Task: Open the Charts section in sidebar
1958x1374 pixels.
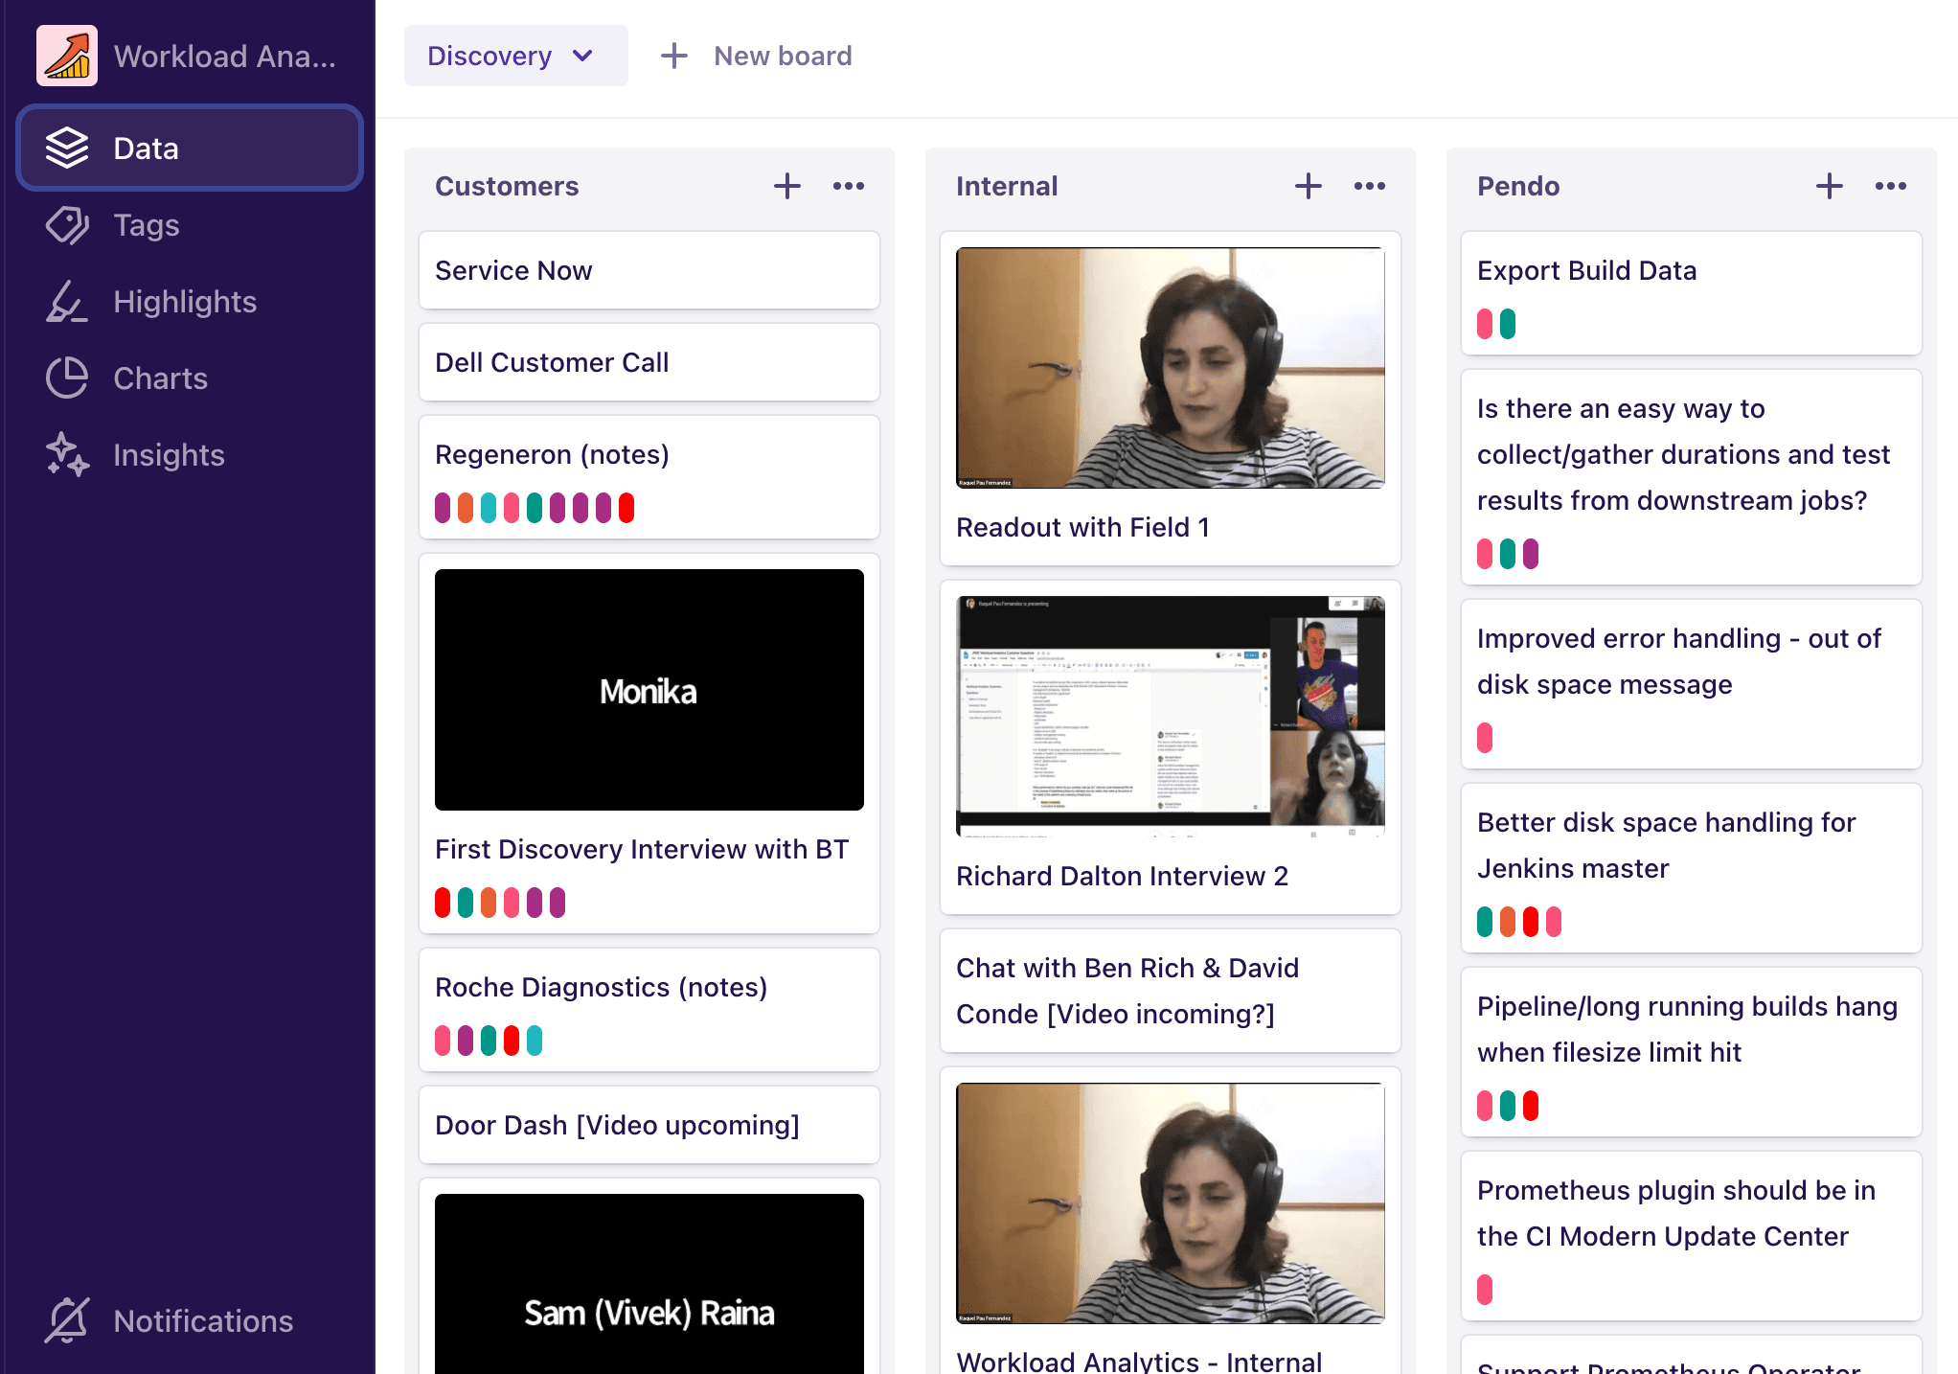Action: tap(190, 378)
